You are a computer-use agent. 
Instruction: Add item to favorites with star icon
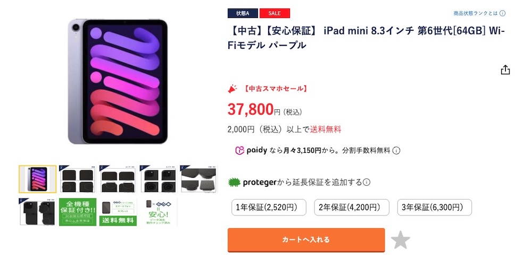(400, 240)
